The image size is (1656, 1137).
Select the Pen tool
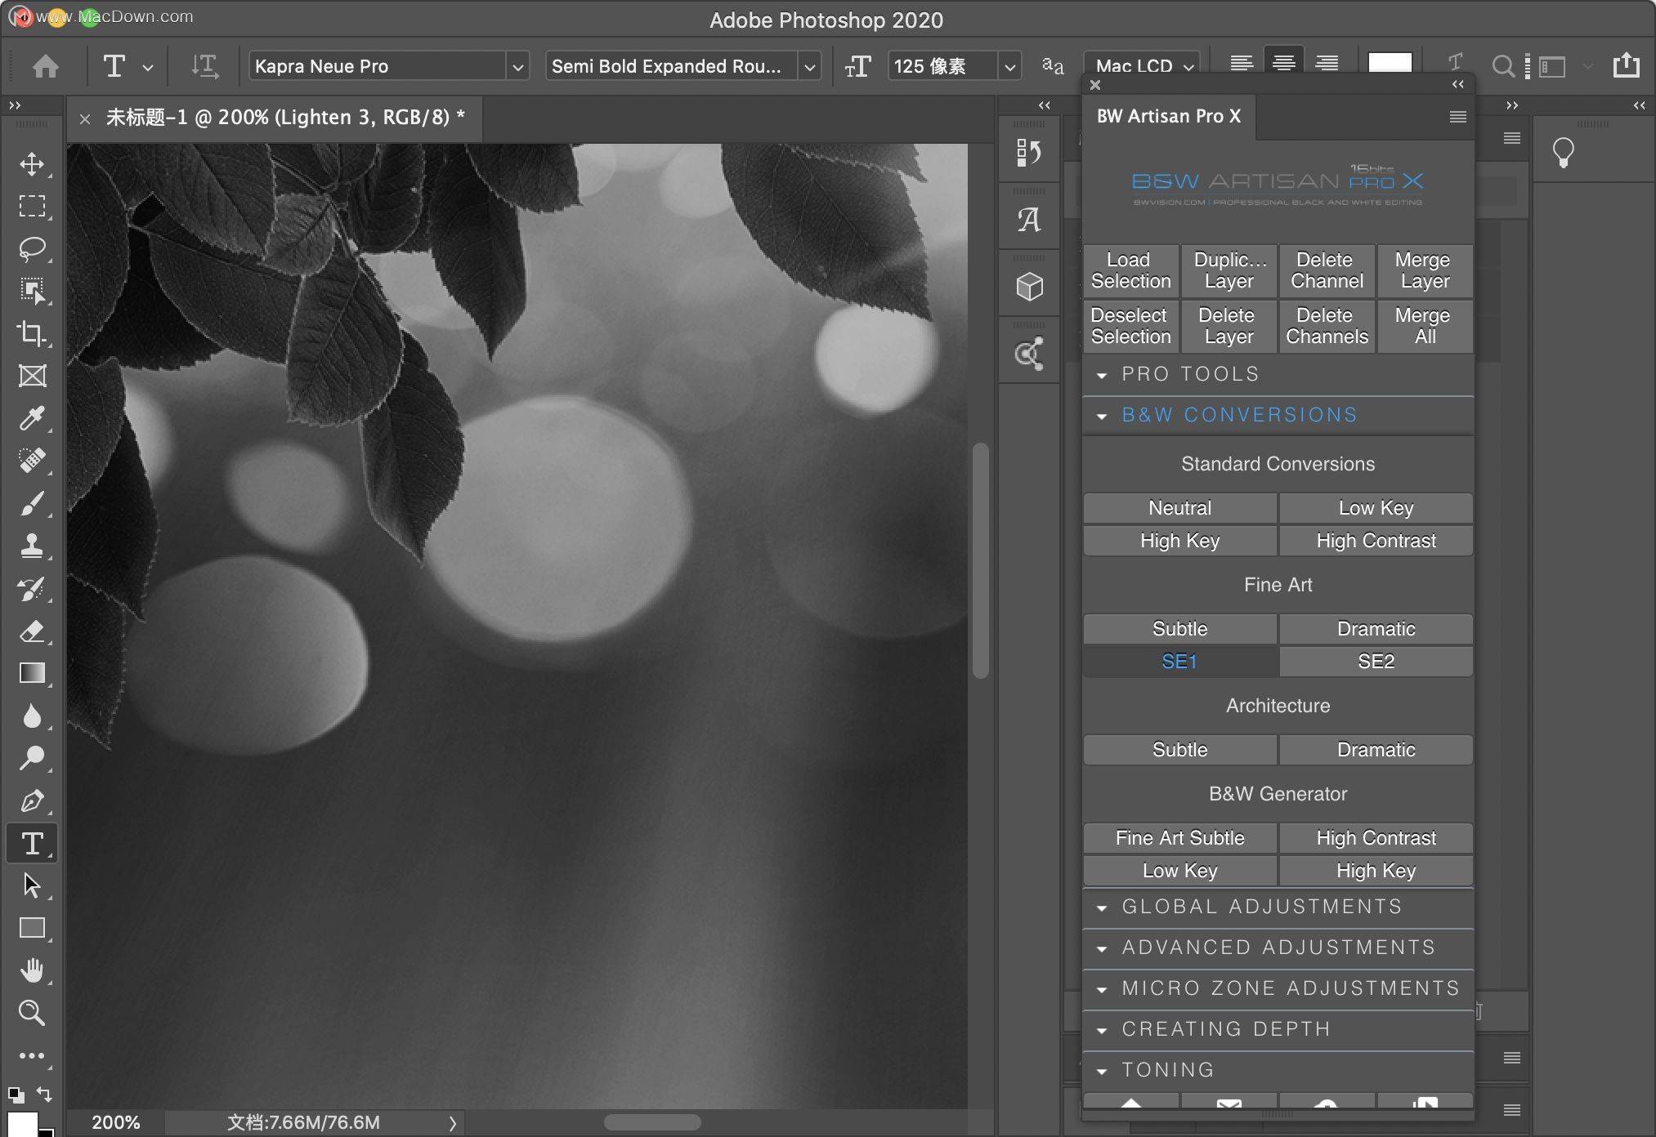click(32, 800)
